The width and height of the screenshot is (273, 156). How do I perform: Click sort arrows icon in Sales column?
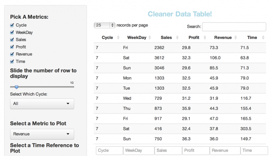click(177, 38)
